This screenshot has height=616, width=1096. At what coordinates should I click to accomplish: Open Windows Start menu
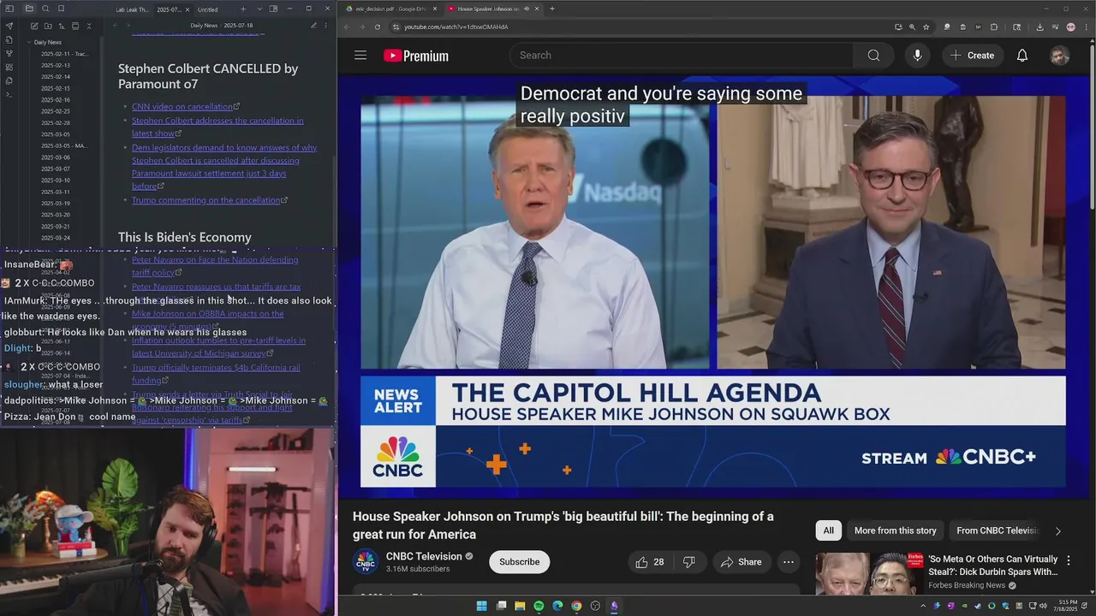point(482,606)
